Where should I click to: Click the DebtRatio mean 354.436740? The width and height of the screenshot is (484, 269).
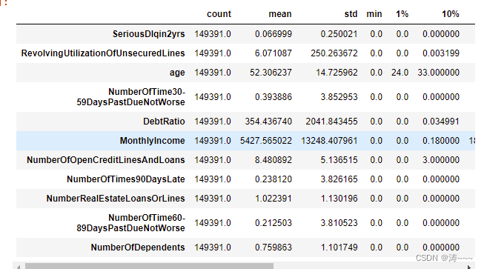click(x=268, y=122)
